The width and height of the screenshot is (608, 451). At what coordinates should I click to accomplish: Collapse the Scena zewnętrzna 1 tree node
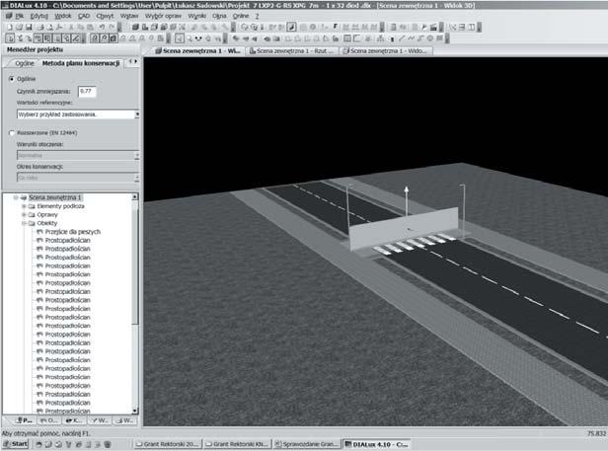[16, 197]
